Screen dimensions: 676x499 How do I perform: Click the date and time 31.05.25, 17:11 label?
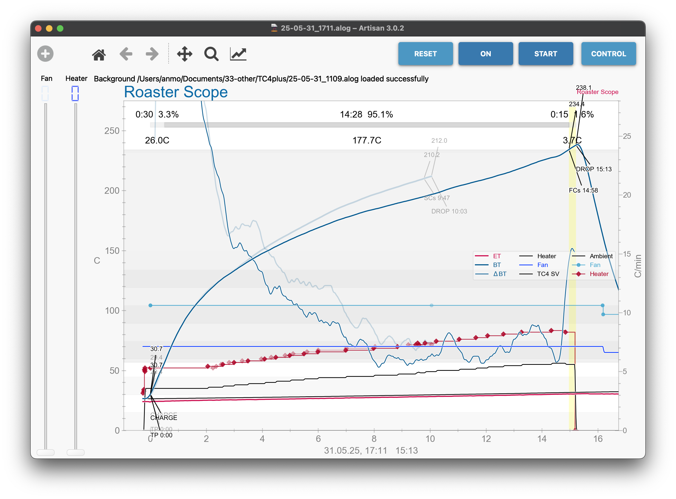point(355,451)
